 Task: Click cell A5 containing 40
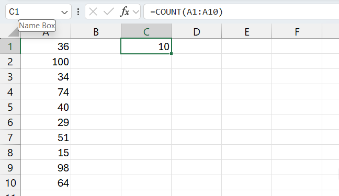(46, 107)
